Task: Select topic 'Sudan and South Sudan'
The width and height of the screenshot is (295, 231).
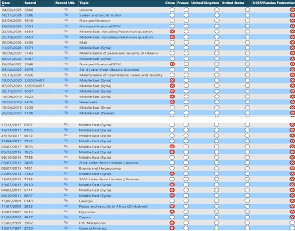Action: click(100, 15)
